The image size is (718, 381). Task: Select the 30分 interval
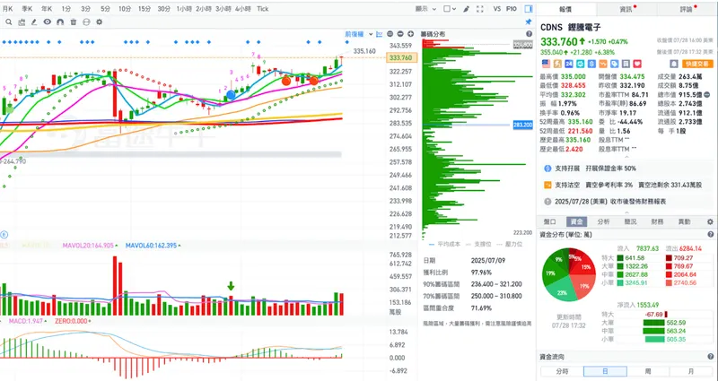(164, 9)
